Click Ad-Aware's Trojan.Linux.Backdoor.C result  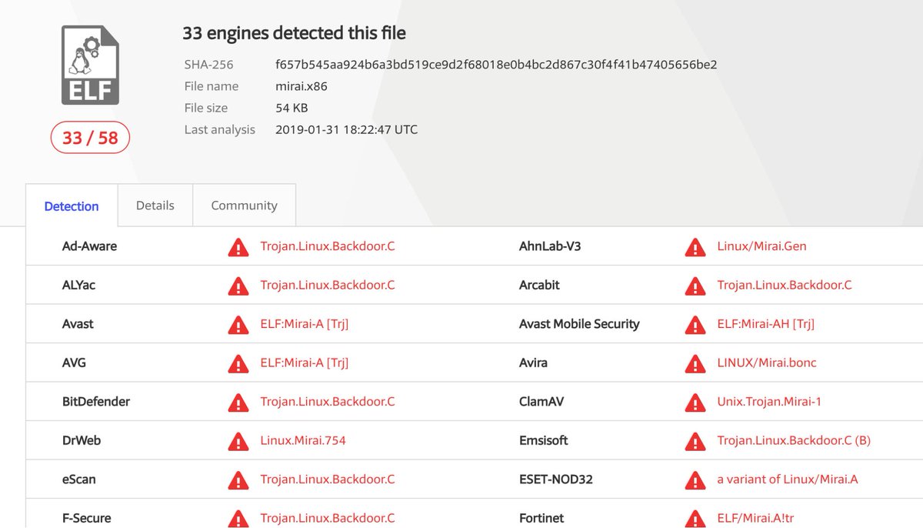328,246
